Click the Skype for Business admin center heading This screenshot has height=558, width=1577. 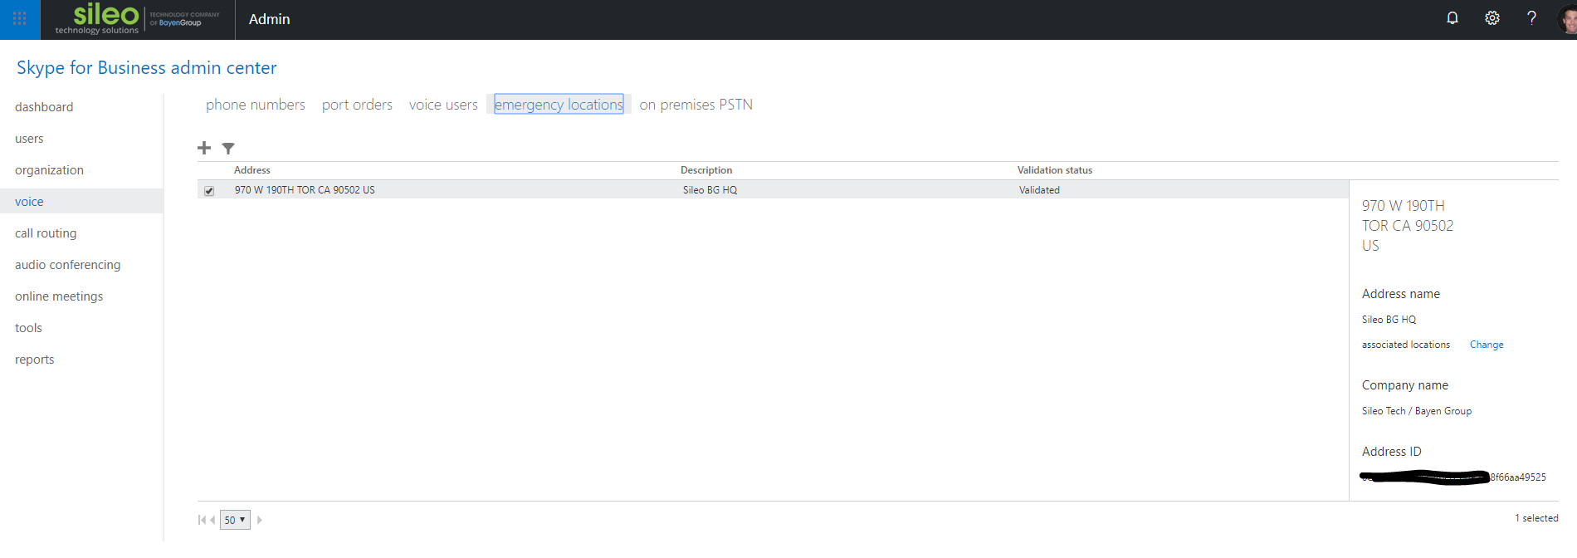[147, 68]
